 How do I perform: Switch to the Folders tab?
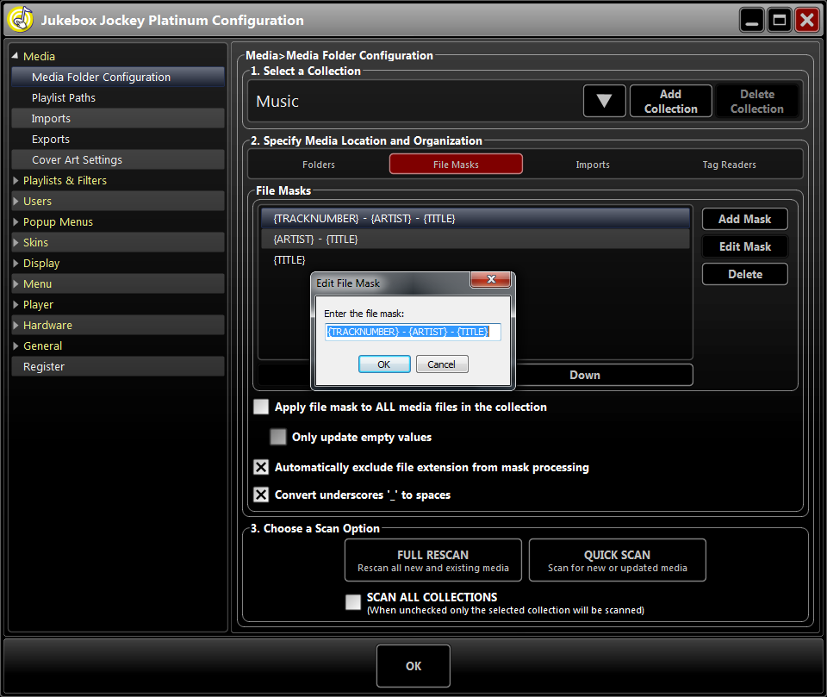click(318, 164)
